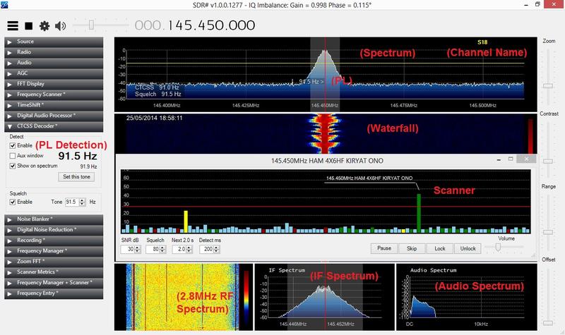Click the S18 channel name text

point(482,42)
